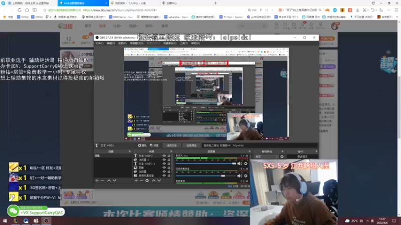Bookmark the page using the star icon in address bar
The height and width of the screenshot is (225, 401).
click(45, 10)
